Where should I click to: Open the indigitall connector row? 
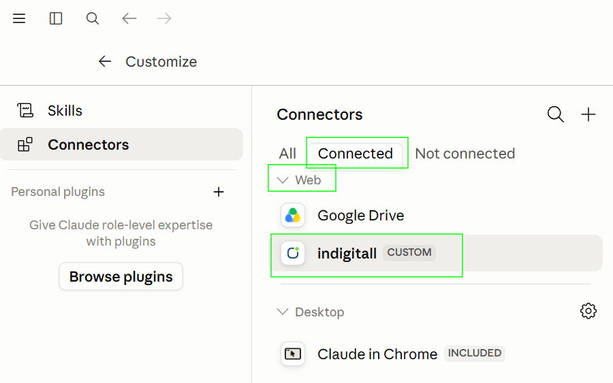437,253
